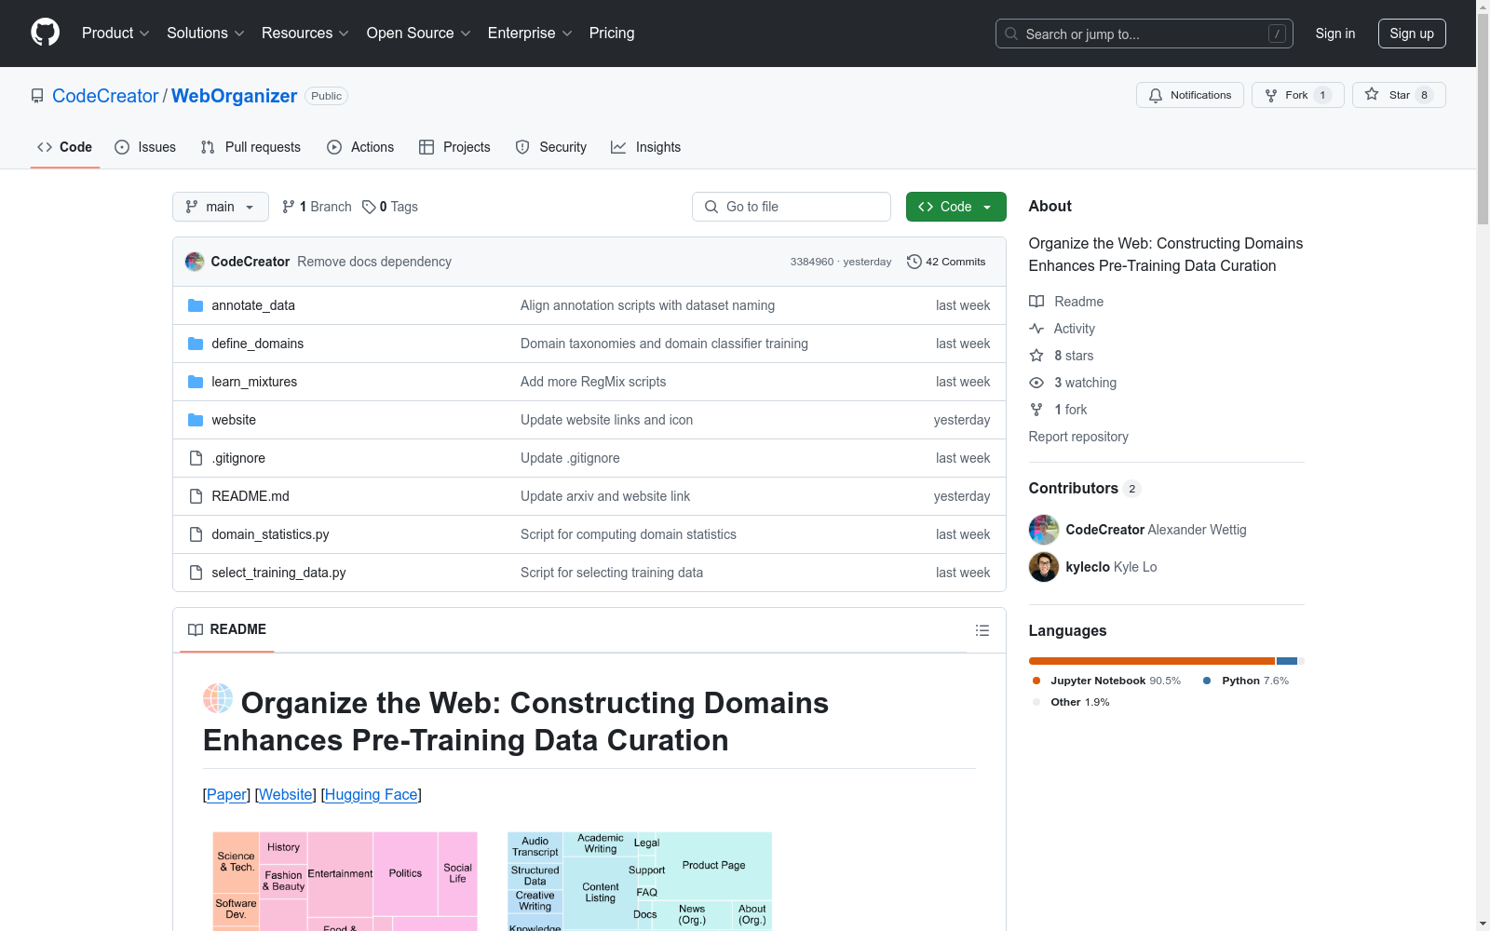Click the Search or jump to box
Screen dimensions: 1490x931
[x=1144, y=34]
